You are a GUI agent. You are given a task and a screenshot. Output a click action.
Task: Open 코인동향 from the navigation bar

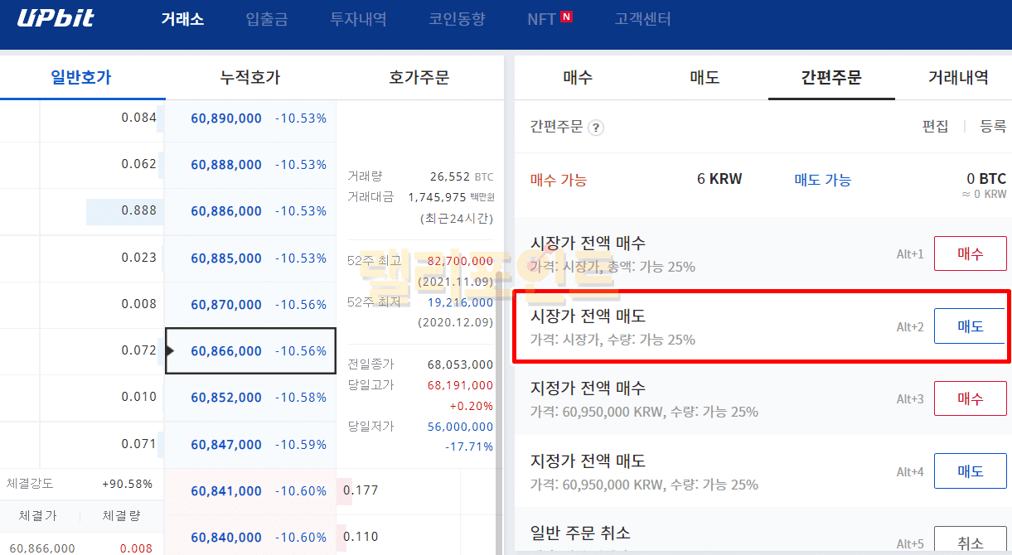[x=457, y=19]
